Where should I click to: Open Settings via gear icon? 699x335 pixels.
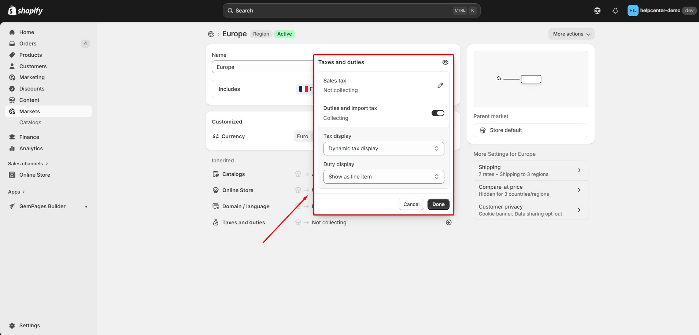[12, 325]
